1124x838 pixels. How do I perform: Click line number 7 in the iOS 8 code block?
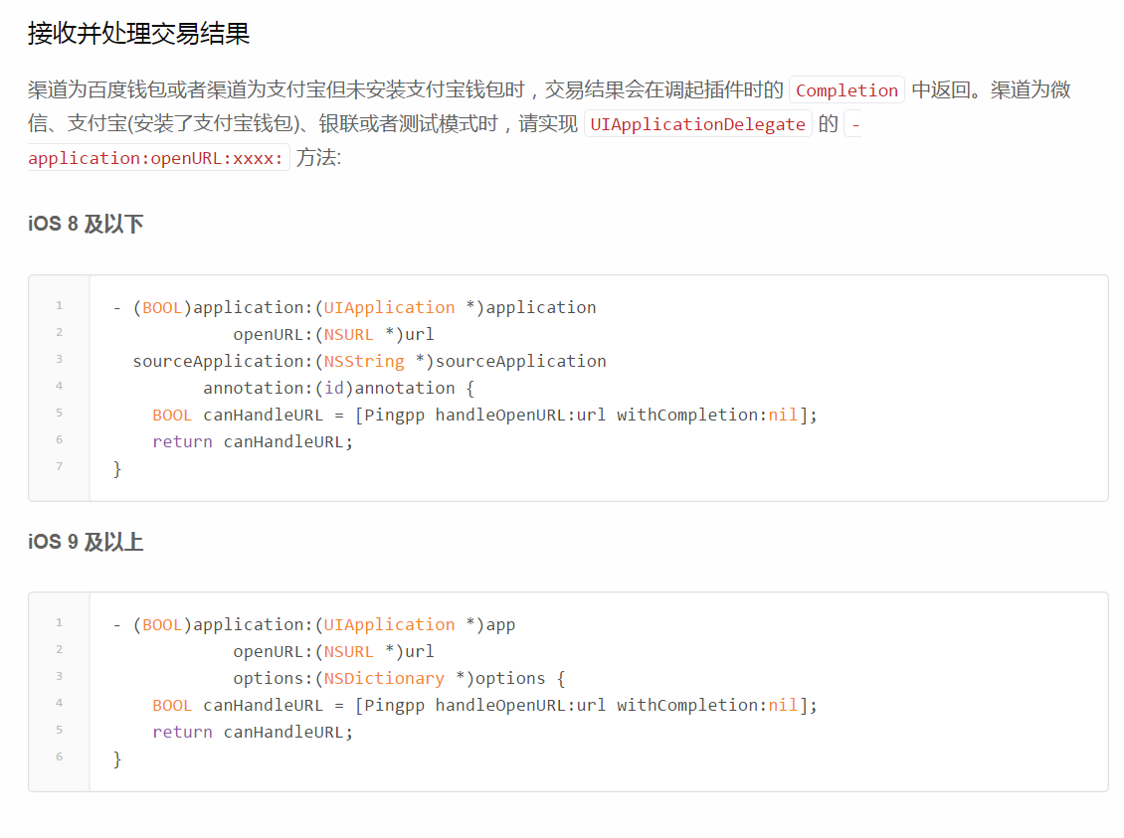[60, 466]
